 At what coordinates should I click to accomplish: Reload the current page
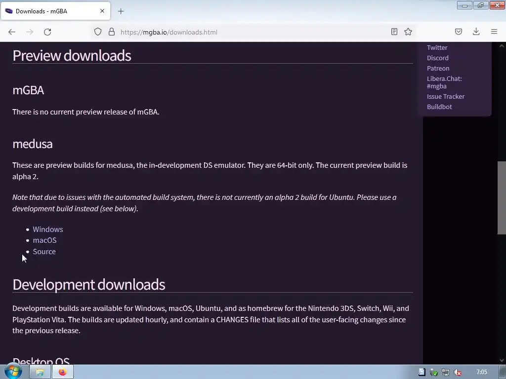point(47,32)
